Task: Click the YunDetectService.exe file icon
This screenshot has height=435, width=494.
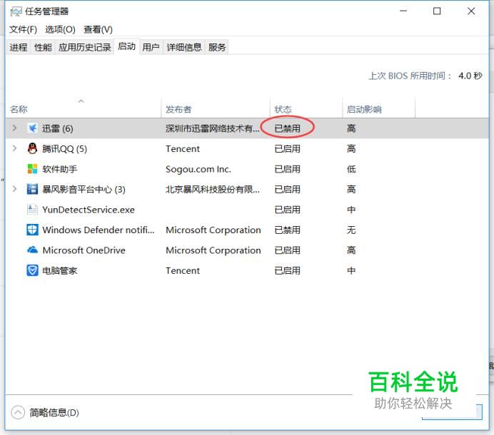Action: [x=32, y=210]
